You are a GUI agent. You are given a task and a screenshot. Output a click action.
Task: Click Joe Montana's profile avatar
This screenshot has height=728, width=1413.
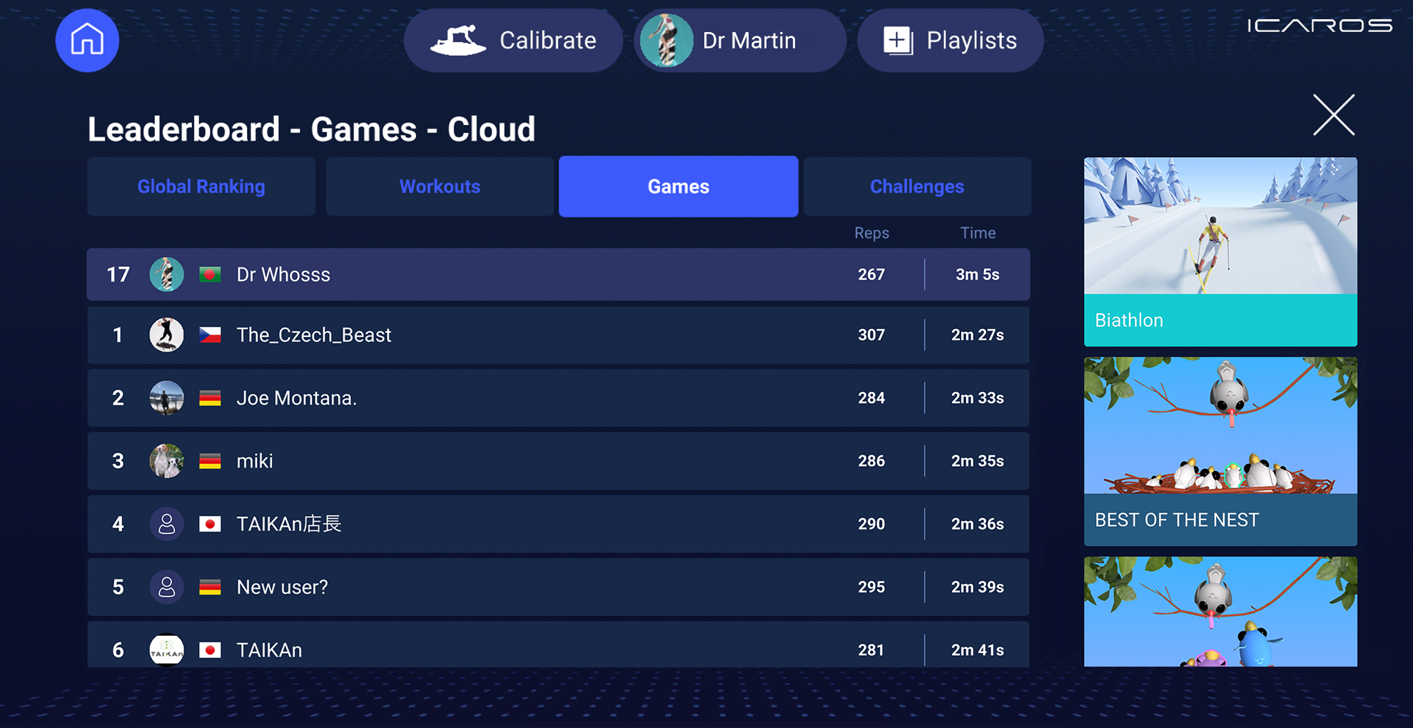[166, 398]
